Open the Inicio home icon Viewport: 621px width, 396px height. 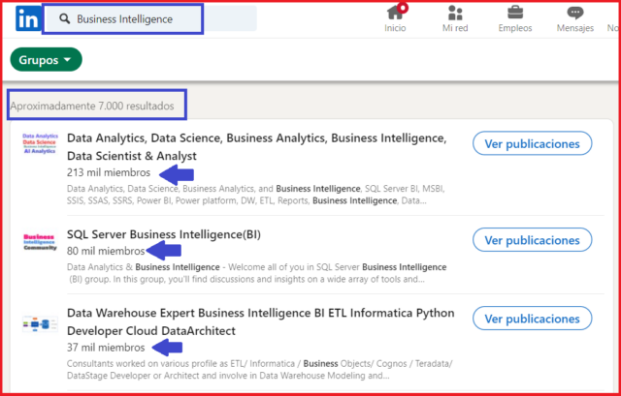coord(395,13)
